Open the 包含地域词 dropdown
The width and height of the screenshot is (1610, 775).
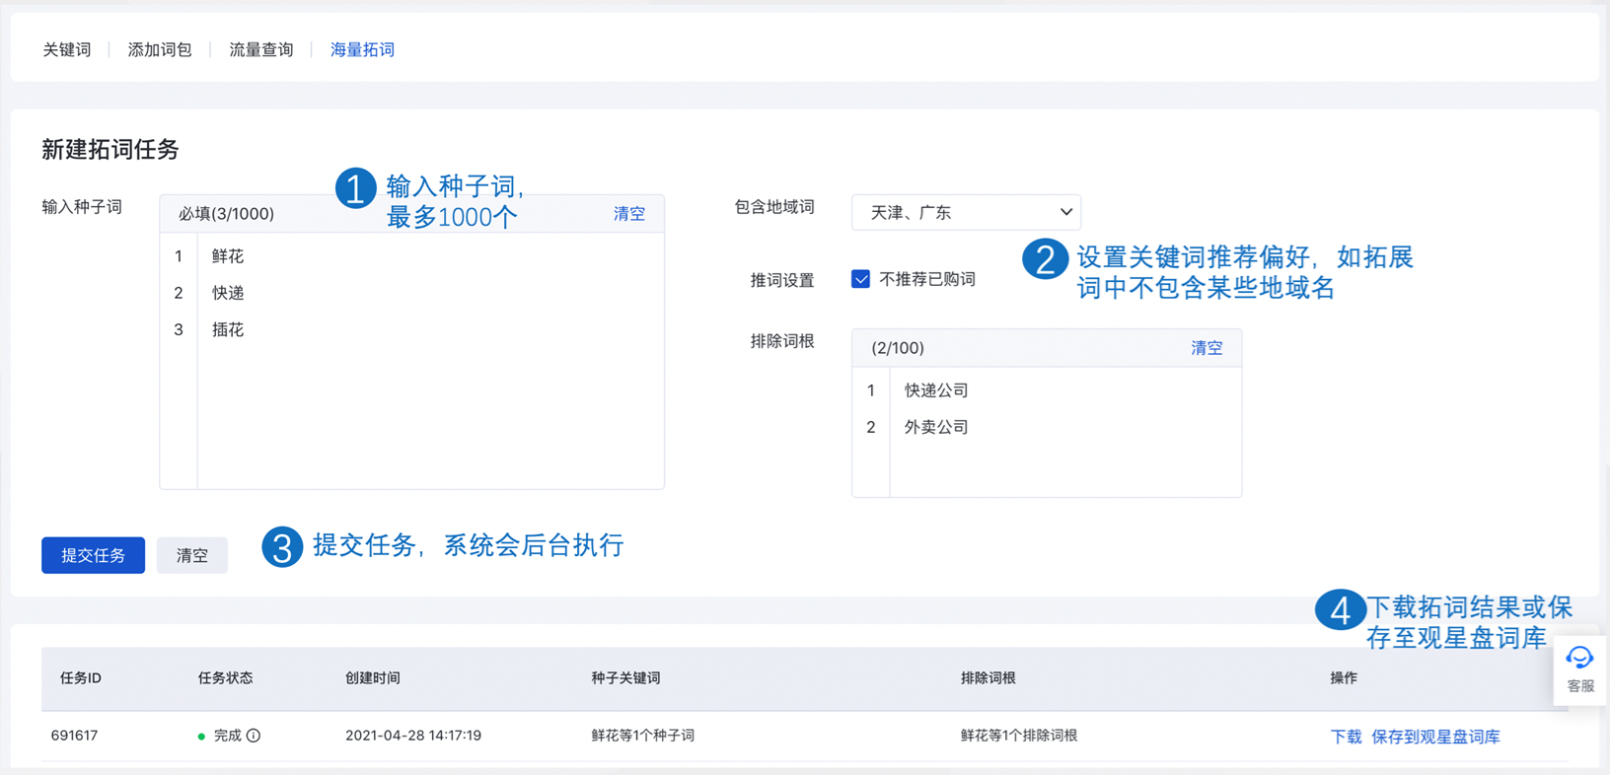point(966,212)
